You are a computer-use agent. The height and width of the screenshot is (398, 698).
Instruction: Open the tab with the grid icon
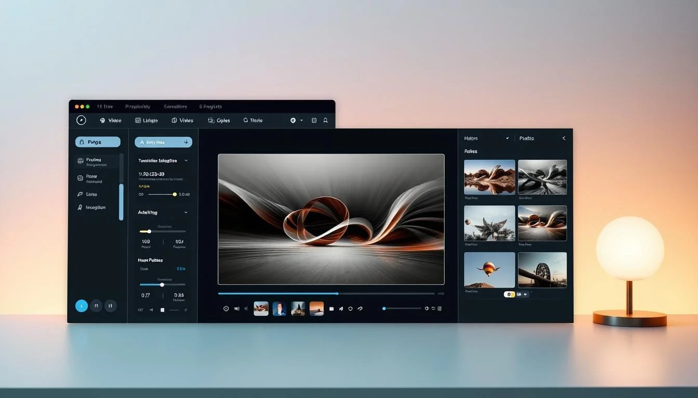[146, 120]
